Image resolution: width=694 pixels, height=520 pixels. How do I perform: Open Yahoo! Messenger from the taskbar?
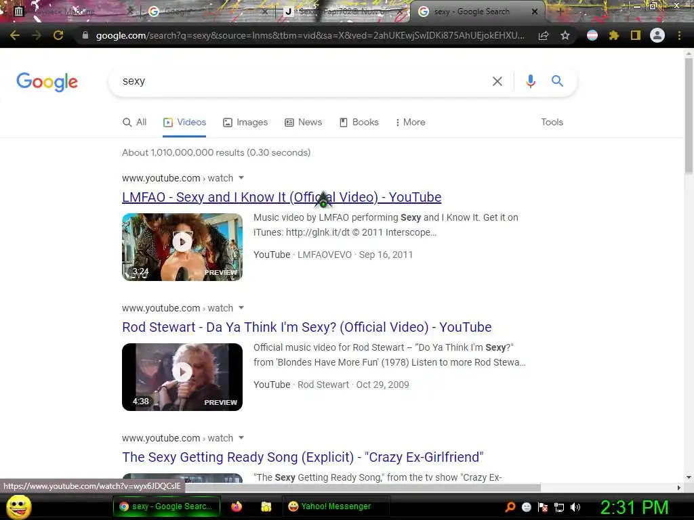pos(336,506)
